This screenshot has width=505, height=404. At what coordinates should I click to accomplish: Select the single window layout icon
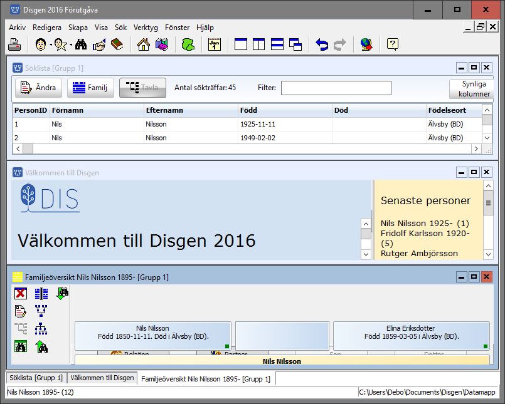point(241,44)
